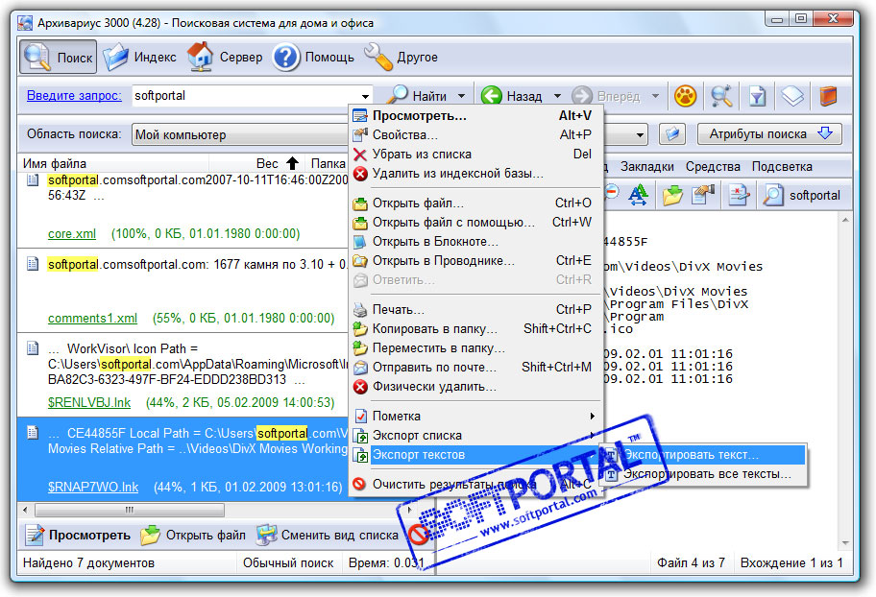
Task: Choose Экспортировать все тексты... submenu item
Action: pos(704,474)
